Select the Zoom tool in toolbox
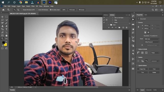 pos(2,39)
